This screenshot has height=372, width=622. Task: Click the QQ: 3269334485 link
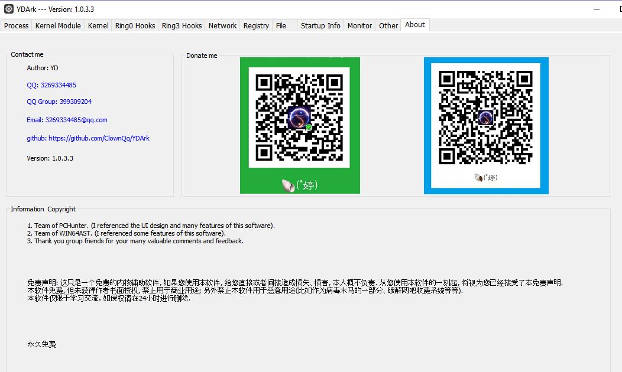point(51,85)
